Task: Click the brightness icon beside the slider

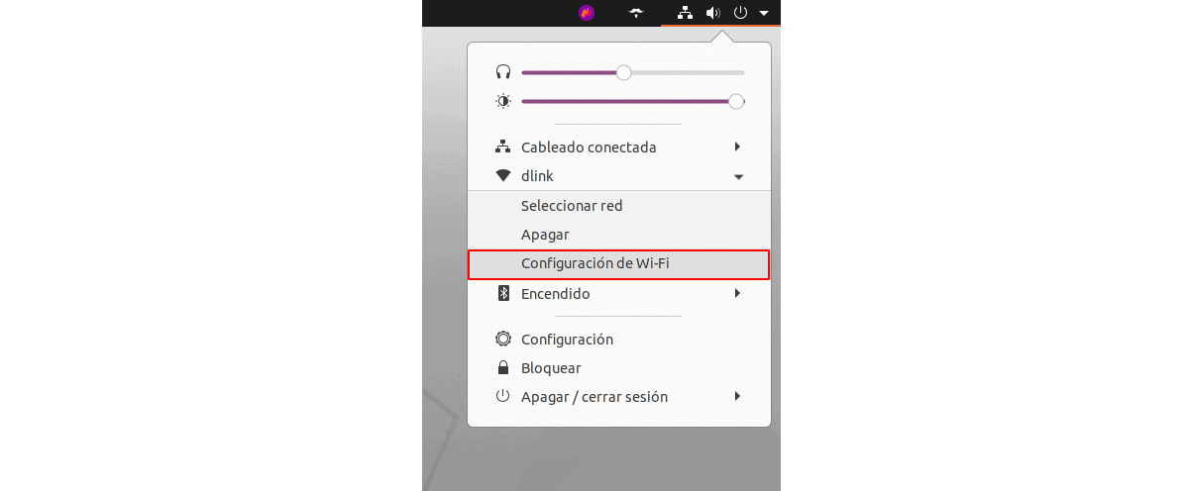Action: pos(503,101)
